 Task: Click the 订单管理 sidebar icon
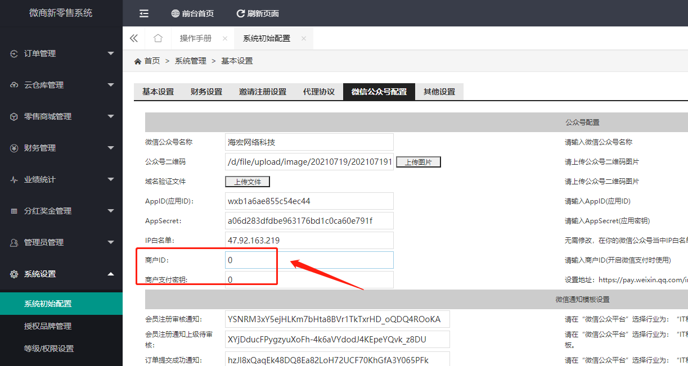pos(15,54)
